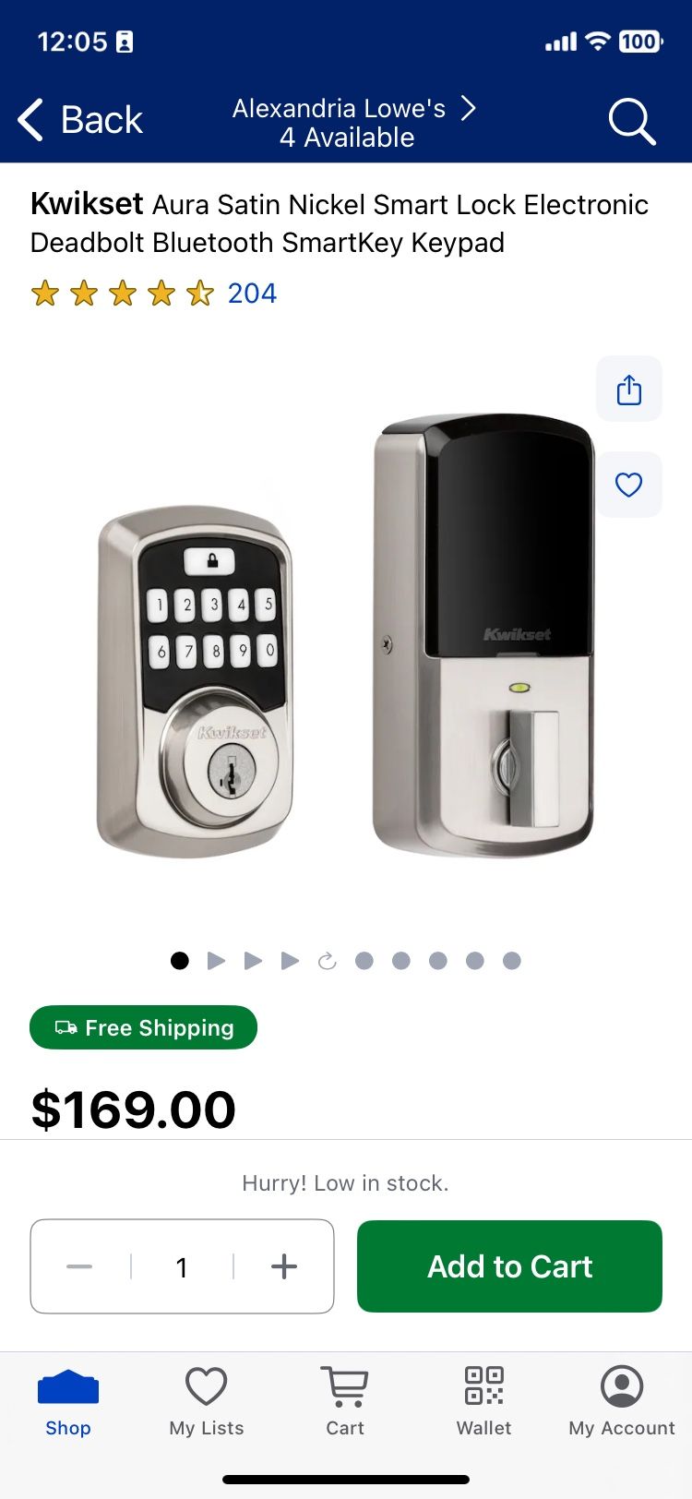This screenshot has width=692, height=1499.
Task: Save item with the heart favorite icon
Action: 629,485
